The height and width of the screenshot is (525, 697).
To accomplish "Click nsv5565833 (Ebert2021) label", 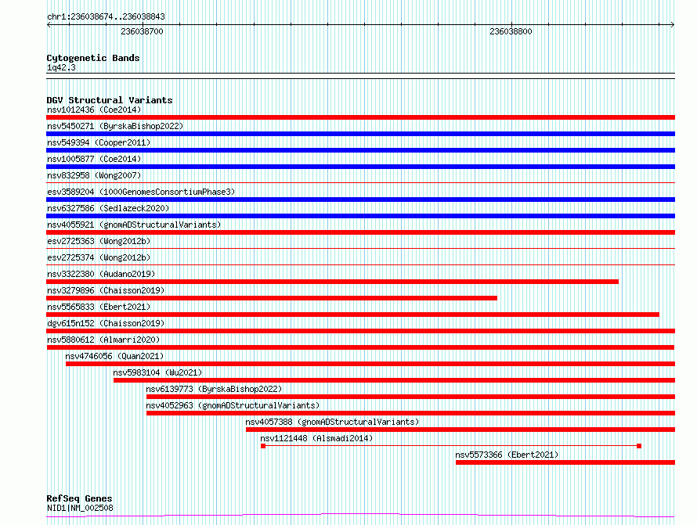I will tap(99, 307).
